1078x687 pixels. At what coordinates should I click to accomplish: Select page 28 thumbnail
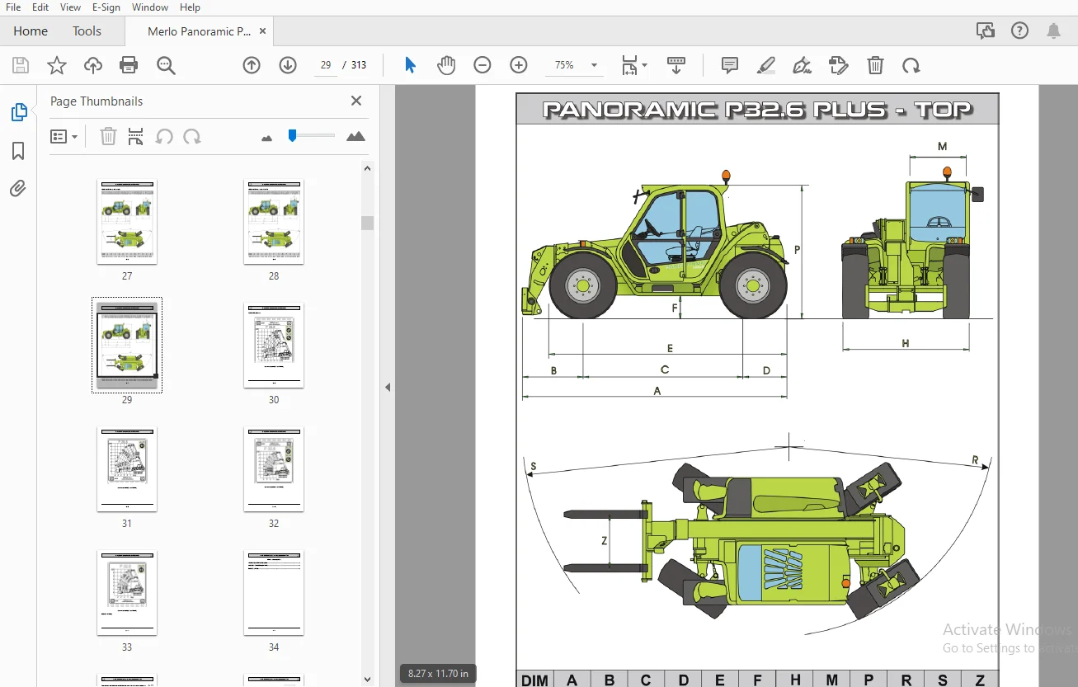(274, 221)
